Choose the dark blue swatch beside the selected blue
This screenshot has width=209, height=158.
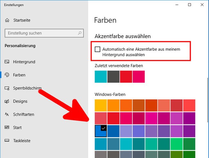coord(113,131)
